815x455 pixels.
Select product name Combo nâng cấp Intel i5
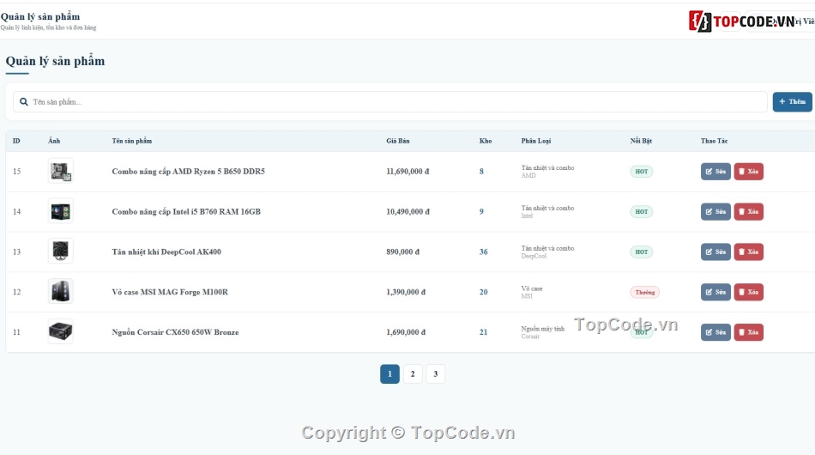point(186,212)
